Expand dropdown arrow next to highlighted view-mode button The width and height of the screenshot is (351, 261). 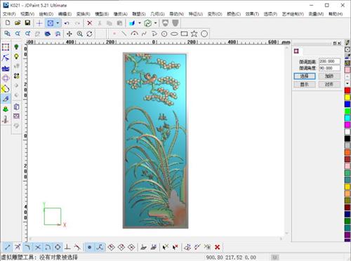click(58, 23)
